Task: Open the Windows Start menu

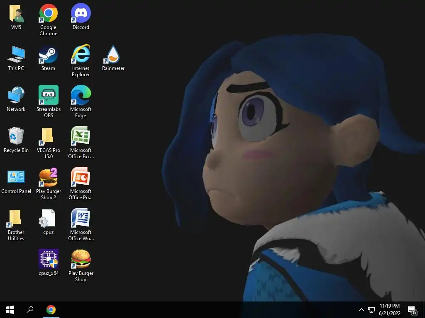Action: click(x=10, y=310)
